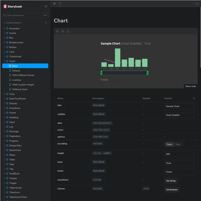Click the search magnifier icon

tap(5, 15)
